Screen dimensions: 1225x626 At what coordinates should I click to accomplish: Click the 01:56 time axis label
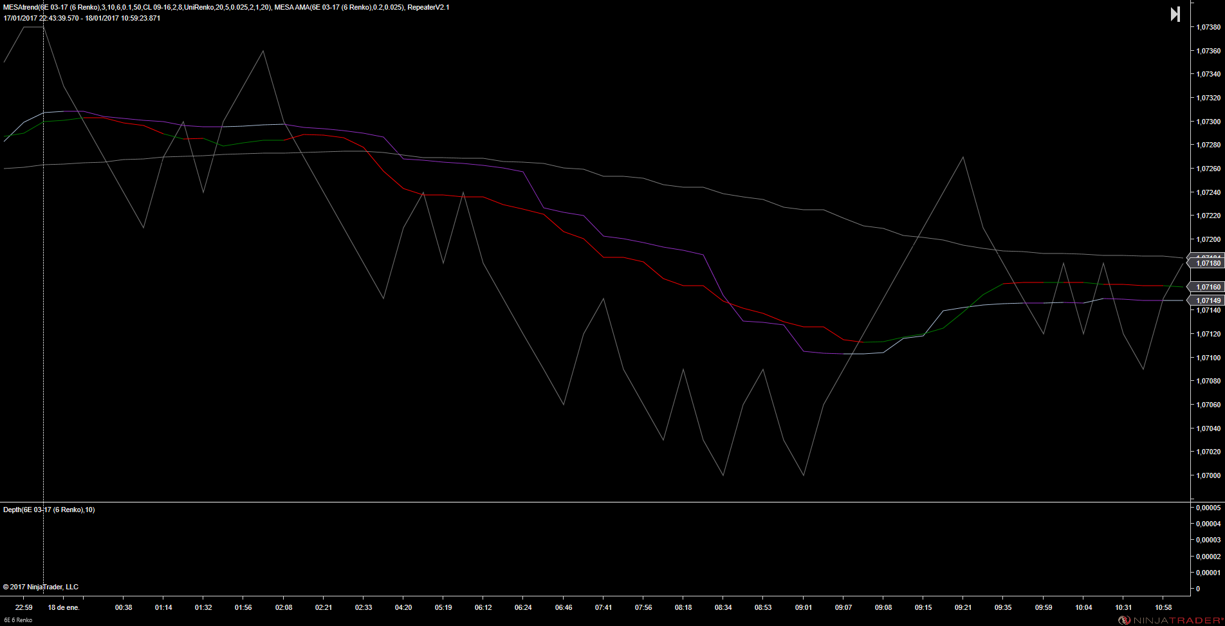click(x=243, y=607)
